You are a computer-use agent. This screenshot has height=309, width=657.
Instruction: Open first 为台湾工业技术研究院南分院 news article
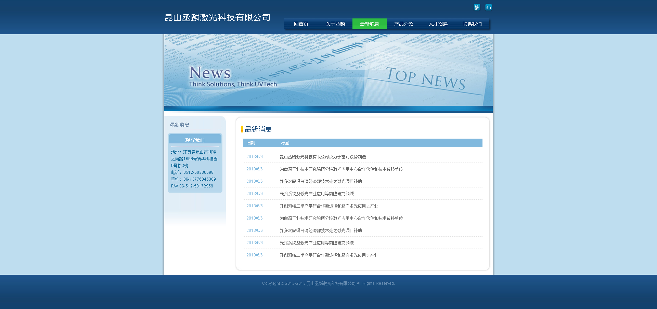tap(341, 169)
